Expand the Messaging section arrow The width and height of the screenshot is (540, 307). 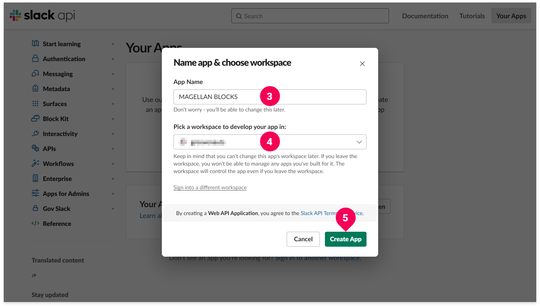(113, 74)
